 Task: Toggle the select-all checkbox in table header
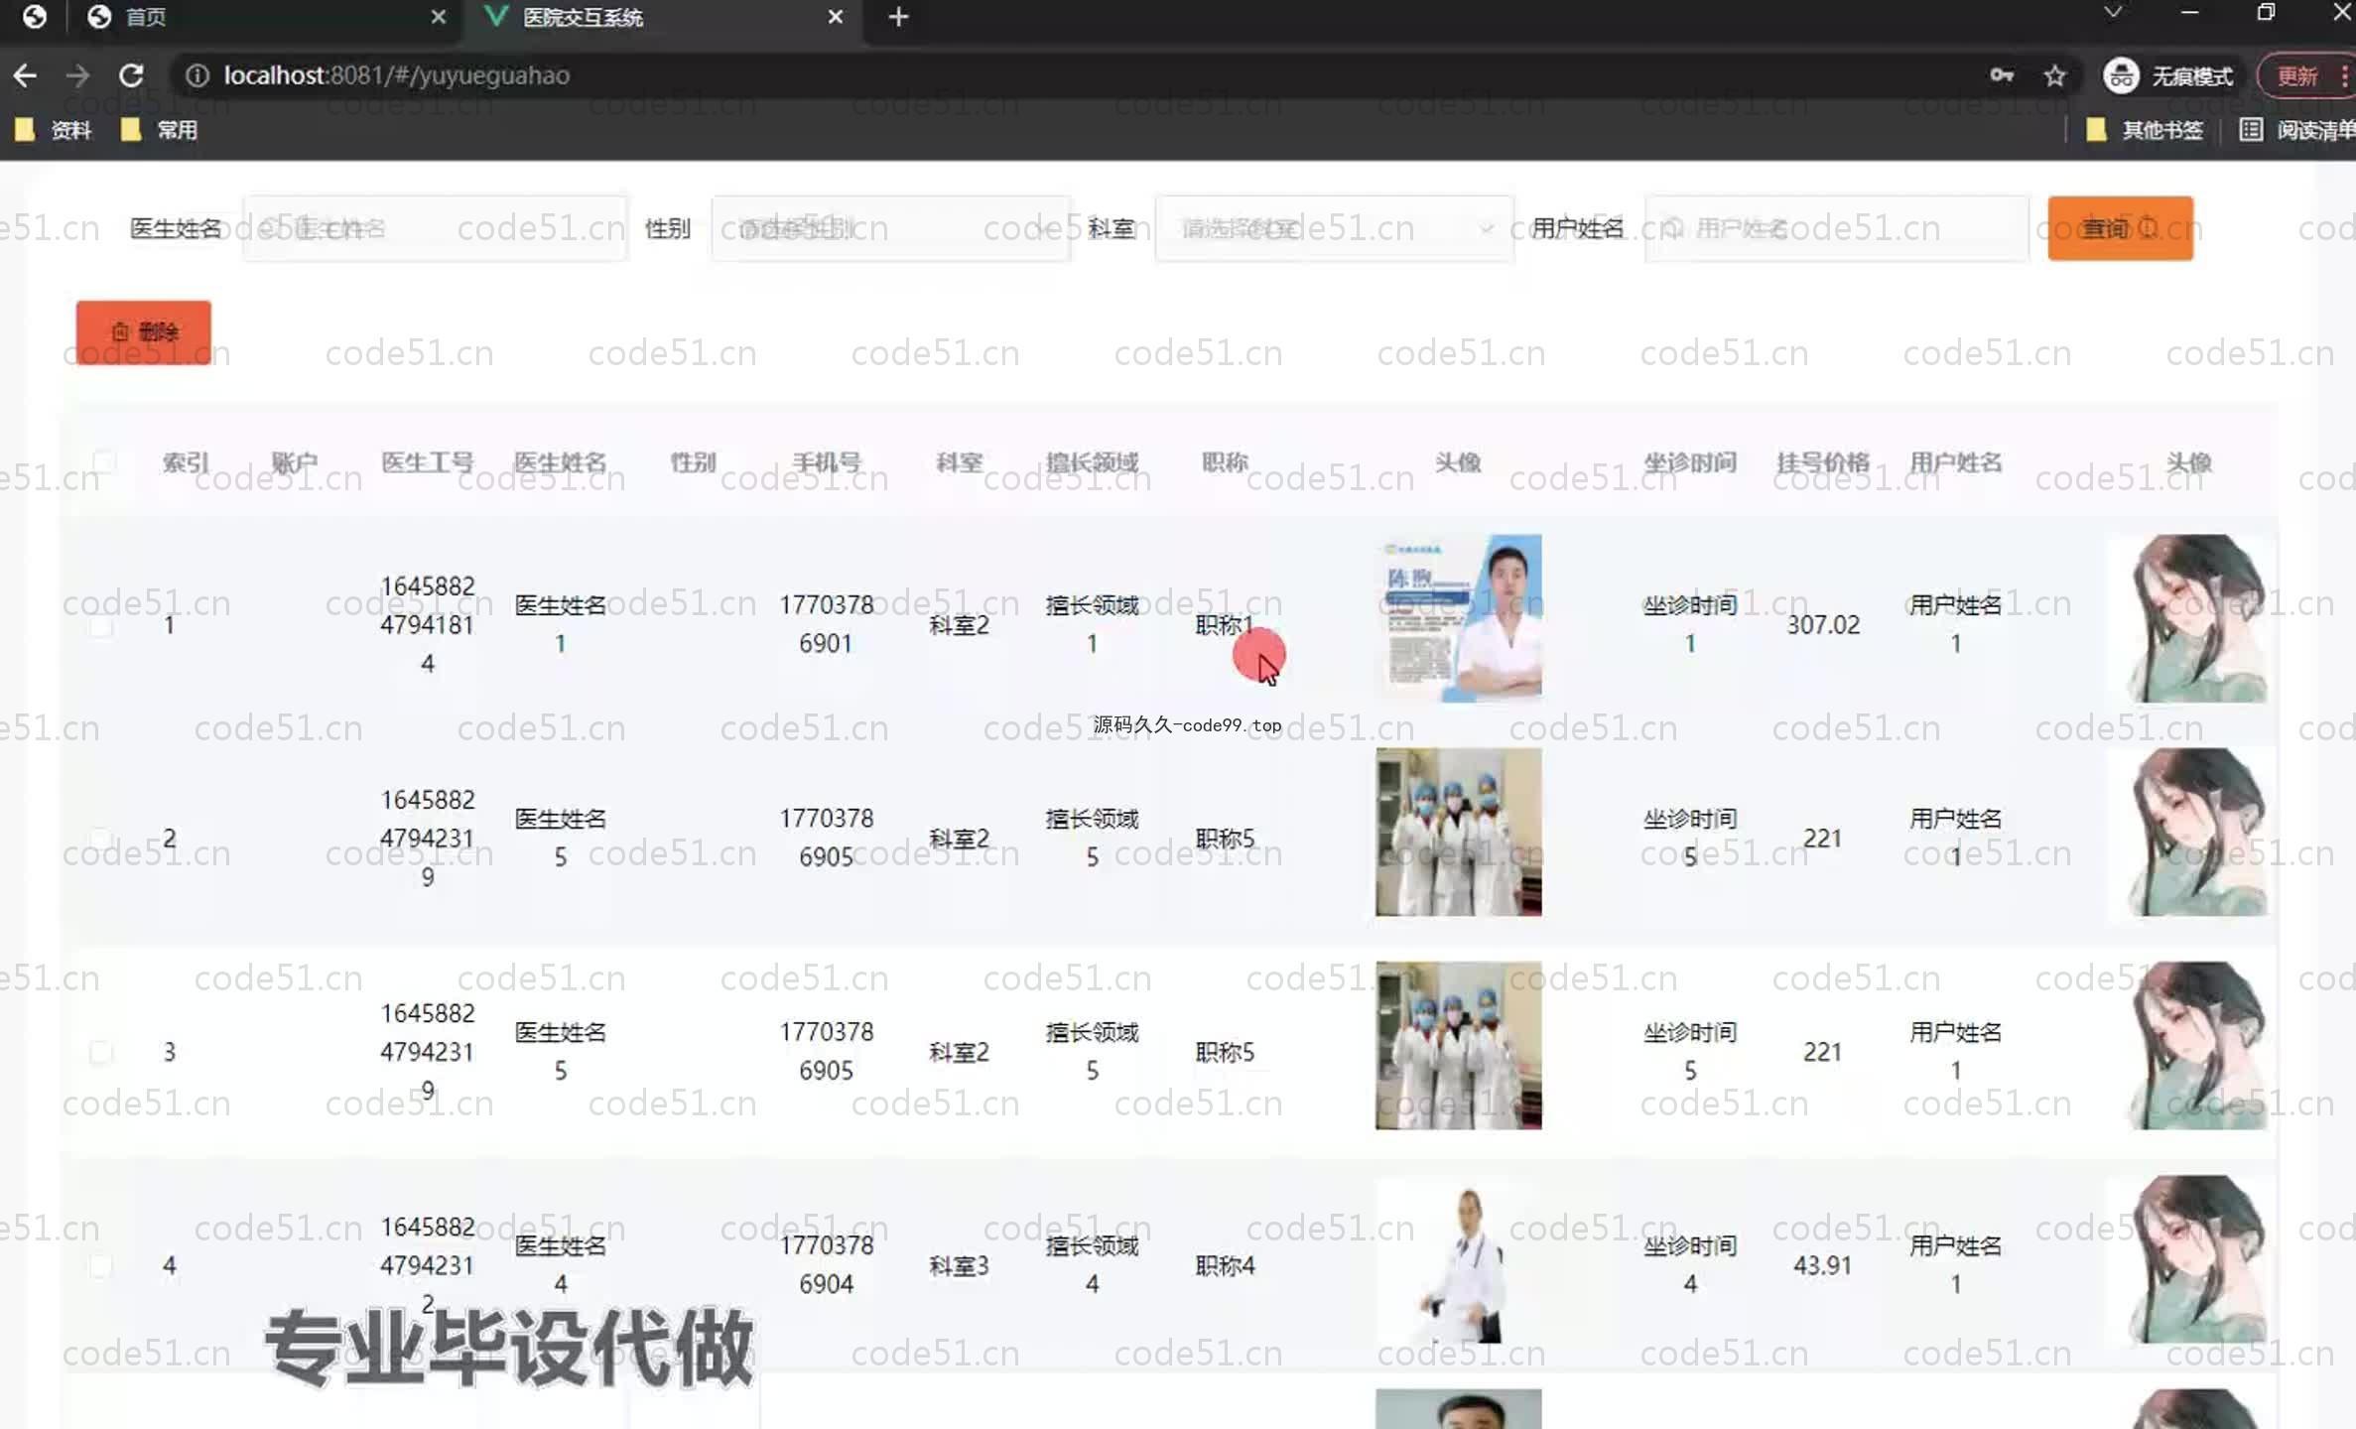pyautogui.click(x=102, y=462)
